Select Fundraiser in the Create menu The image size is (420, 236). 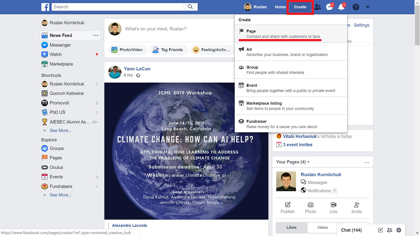pos(291,124)
